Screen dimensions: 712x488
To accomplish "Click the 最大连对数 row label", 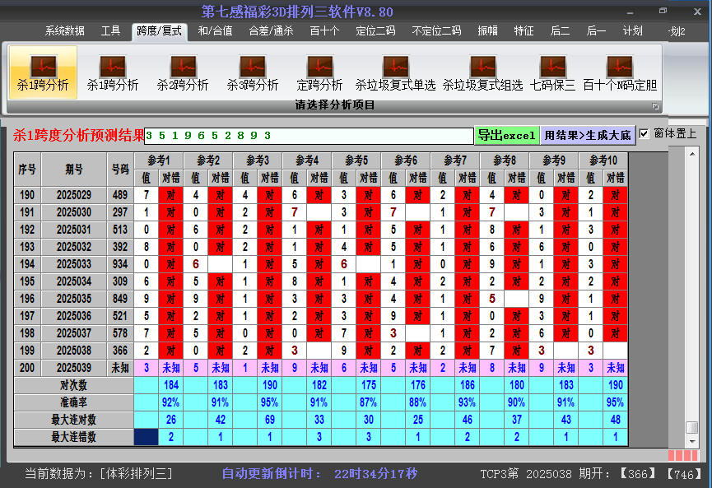I will (73, 420).
